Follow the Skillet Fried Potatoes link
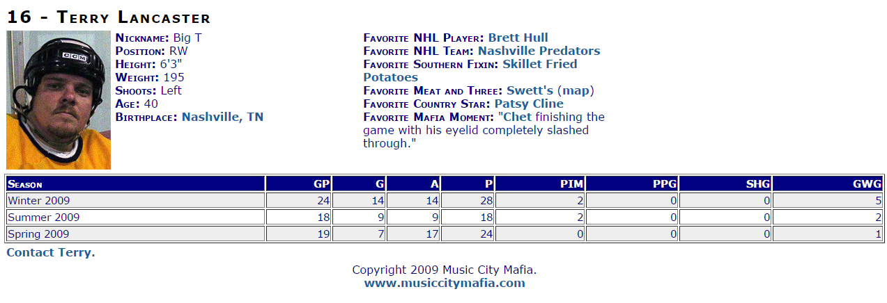 [470, 71]
